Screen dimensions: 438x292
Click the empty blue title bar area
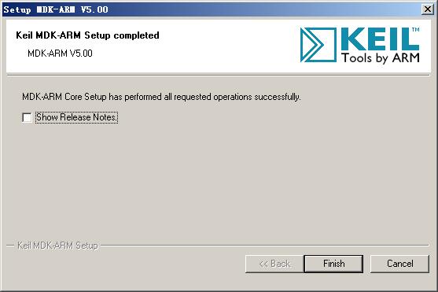263,9
